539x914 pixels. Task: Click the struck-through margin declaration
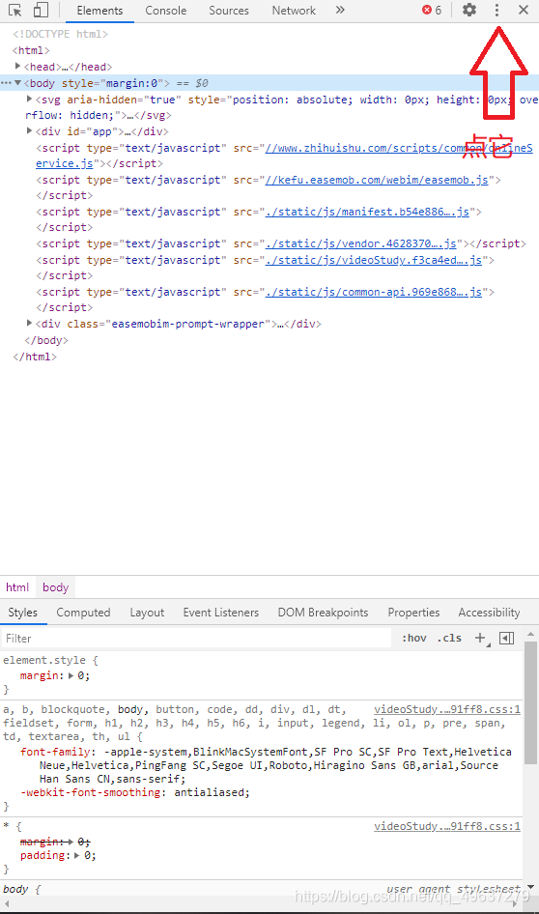(55, 842)
